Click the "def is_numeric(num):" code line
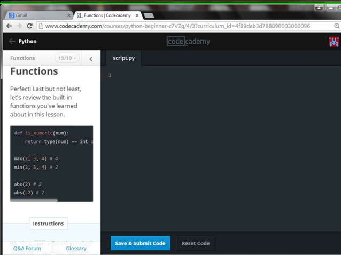 tap(42, 133)
